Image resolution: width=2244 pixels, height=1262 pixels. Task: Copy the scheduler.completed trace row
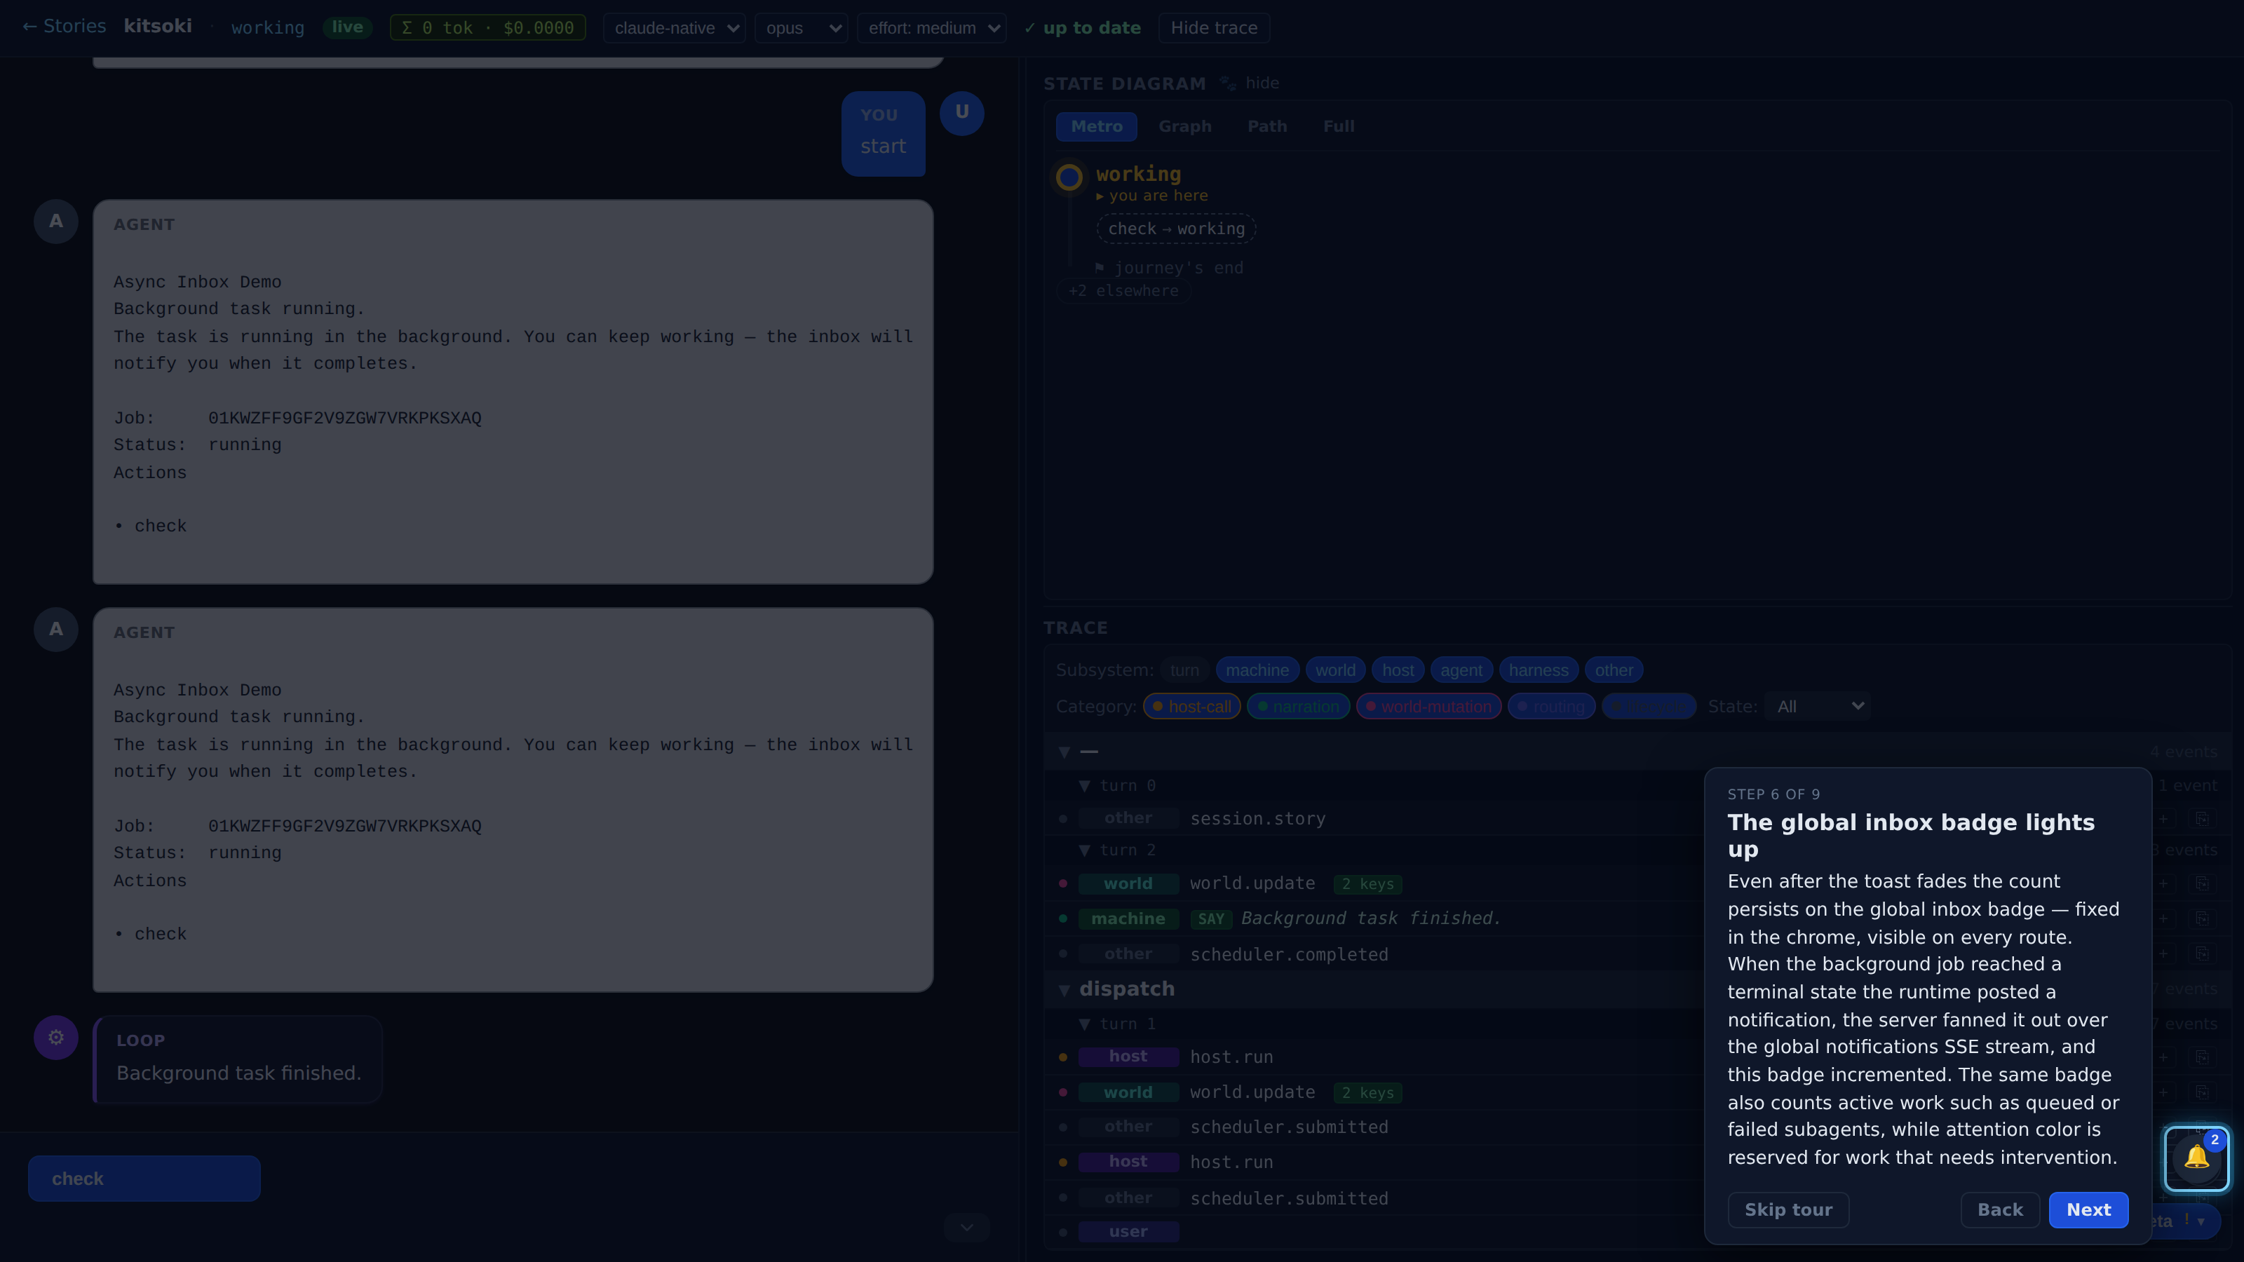[x=2201, y=954]
